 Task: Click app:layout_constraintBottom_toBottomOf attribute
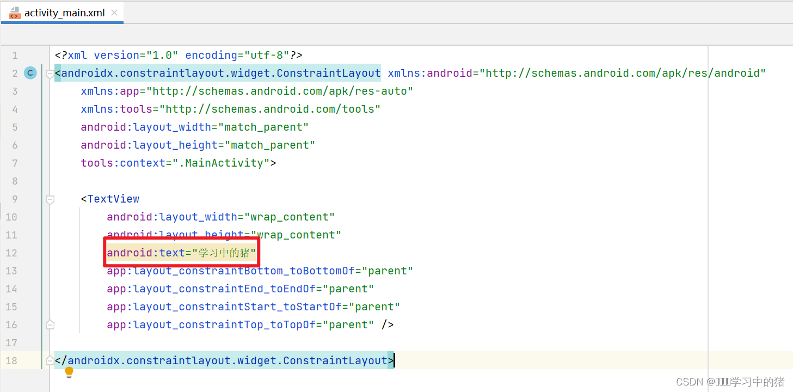[x=260, y=271]
